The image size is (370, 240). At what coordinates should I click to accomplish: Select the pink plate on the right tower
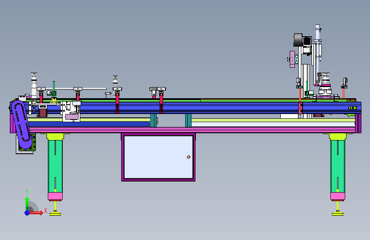pyautogui.click(x=292, y=59)
